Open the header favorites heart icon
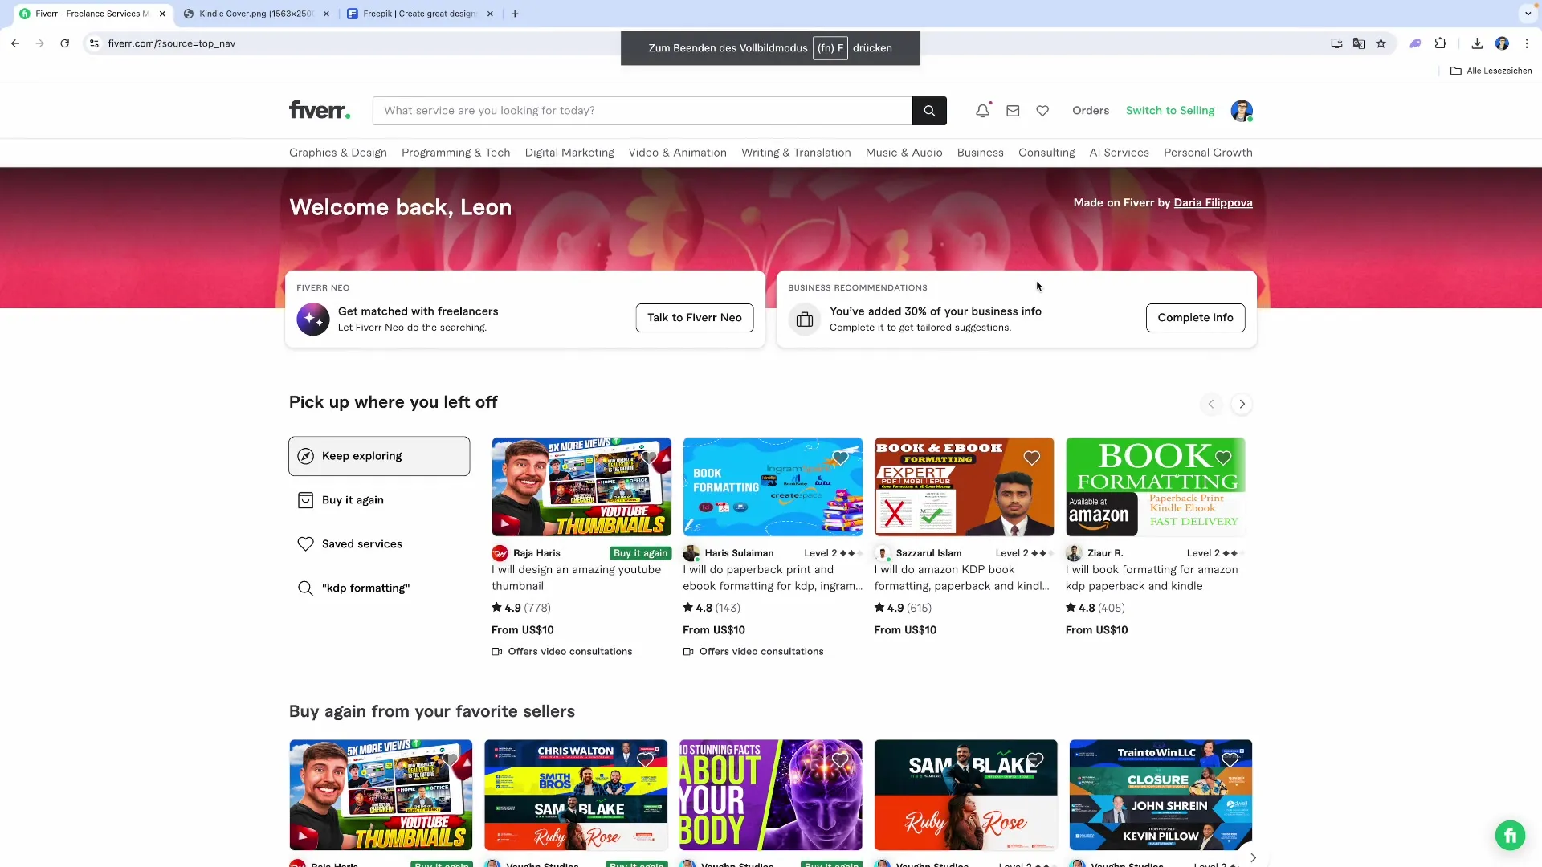This screenshot has width=1542, height=867. tap(1042, 111)
